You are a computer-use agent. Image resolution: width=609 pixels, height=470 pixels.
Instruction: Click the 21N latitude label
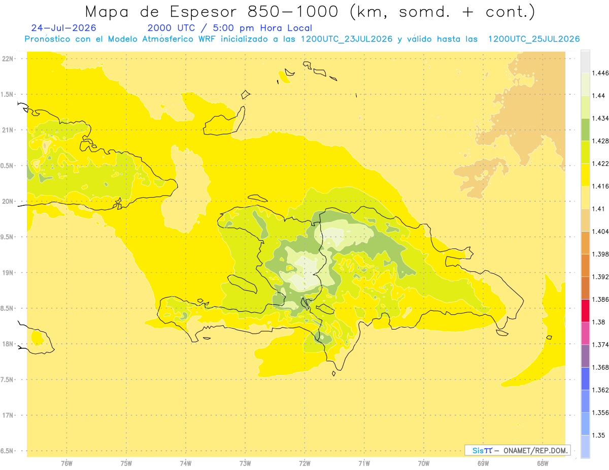8,130
